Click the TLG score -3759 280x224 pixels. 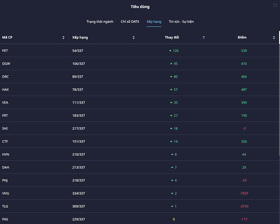(244, 206)
